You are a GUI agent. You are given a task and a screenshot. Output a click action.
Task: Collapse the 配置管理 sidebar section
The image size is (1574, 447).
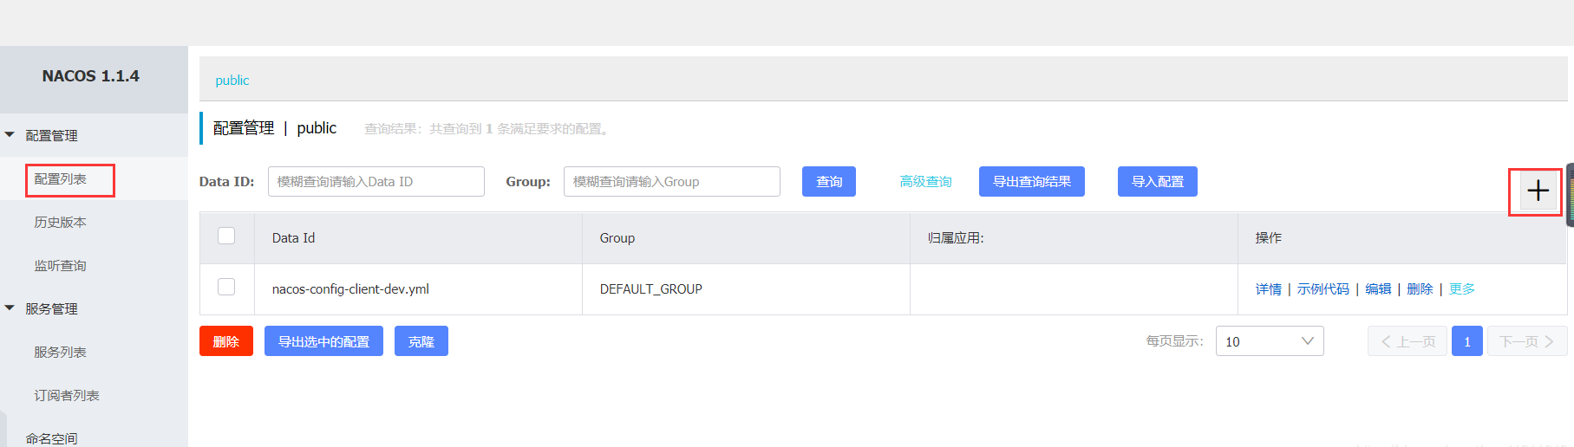tap(10, 135)
